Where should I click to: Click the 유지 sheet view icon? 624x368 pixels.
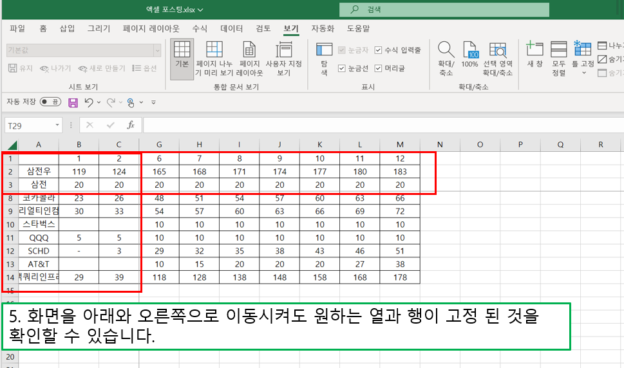click(x=12, y=68)
